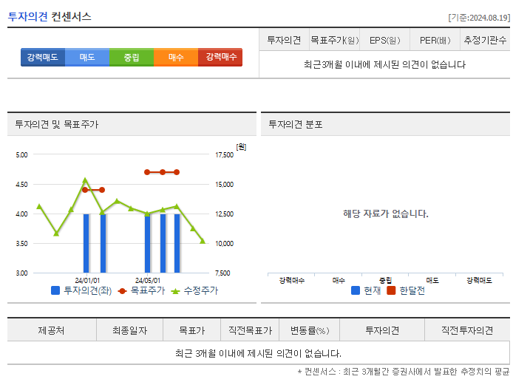
Task: Click the 투자의견 header in summary table
Action: point(284,40)
